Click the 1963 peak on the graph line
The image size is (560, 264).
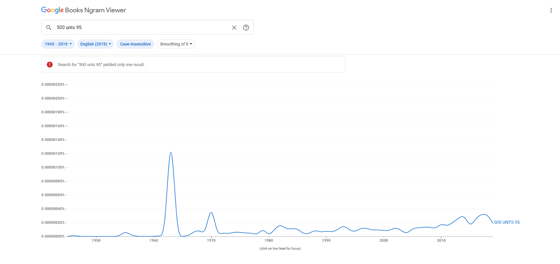coord(171,152)
